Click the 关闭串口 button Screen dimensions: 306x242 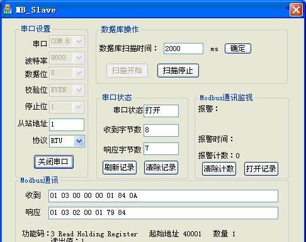click(54, 162)
